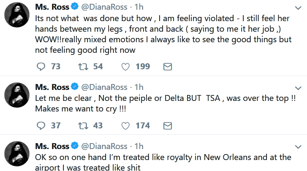Like the "Let me be clear" tweet
Viewport: 307px width, 171px height.
click(125, 125)
